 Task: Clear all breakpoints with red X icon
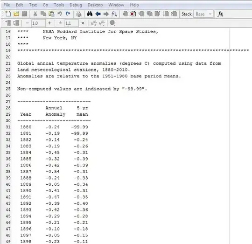pyautogui.click(x=133, y=14)
